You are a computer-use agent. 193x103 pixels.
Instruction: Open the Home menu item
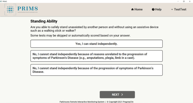tap(137, 9)
